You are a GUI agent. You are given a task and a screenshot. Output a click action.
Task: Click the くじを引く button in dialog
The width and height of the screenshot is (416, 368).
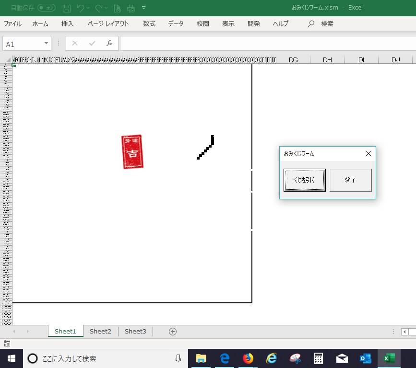pos(304,180)
